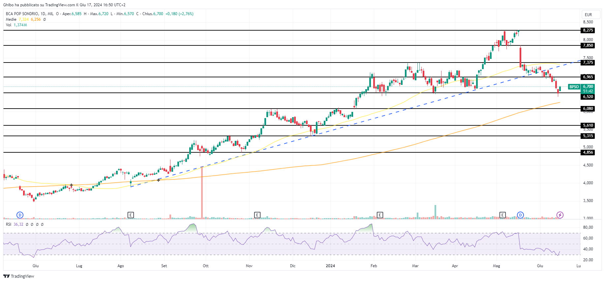The width and height of the screenshot is (605, 282).
Task: Click the E earnings marker near Mag
Action: 502,215
